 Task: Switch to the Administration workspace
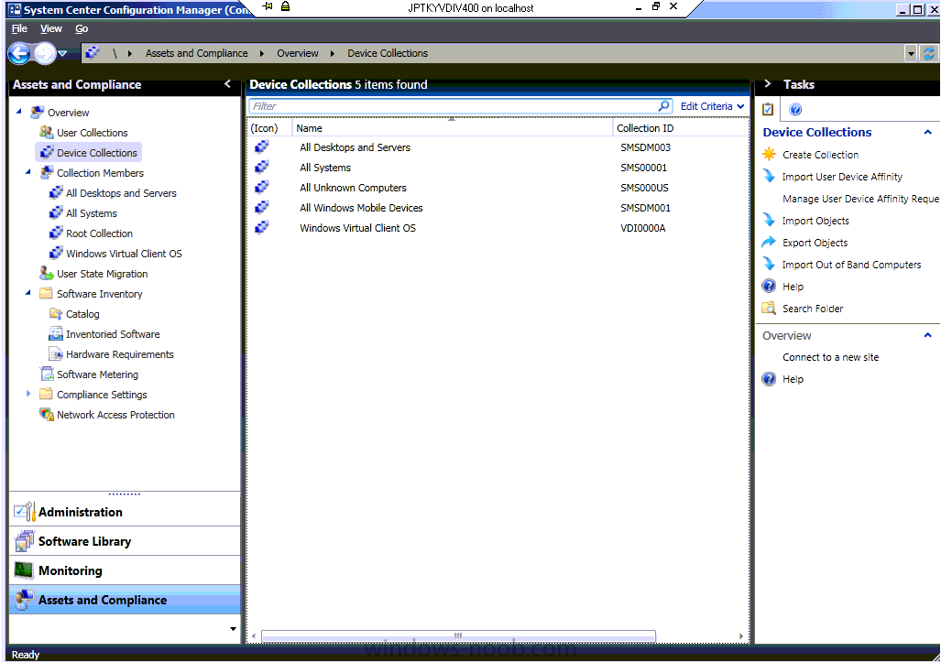point(125,512)
